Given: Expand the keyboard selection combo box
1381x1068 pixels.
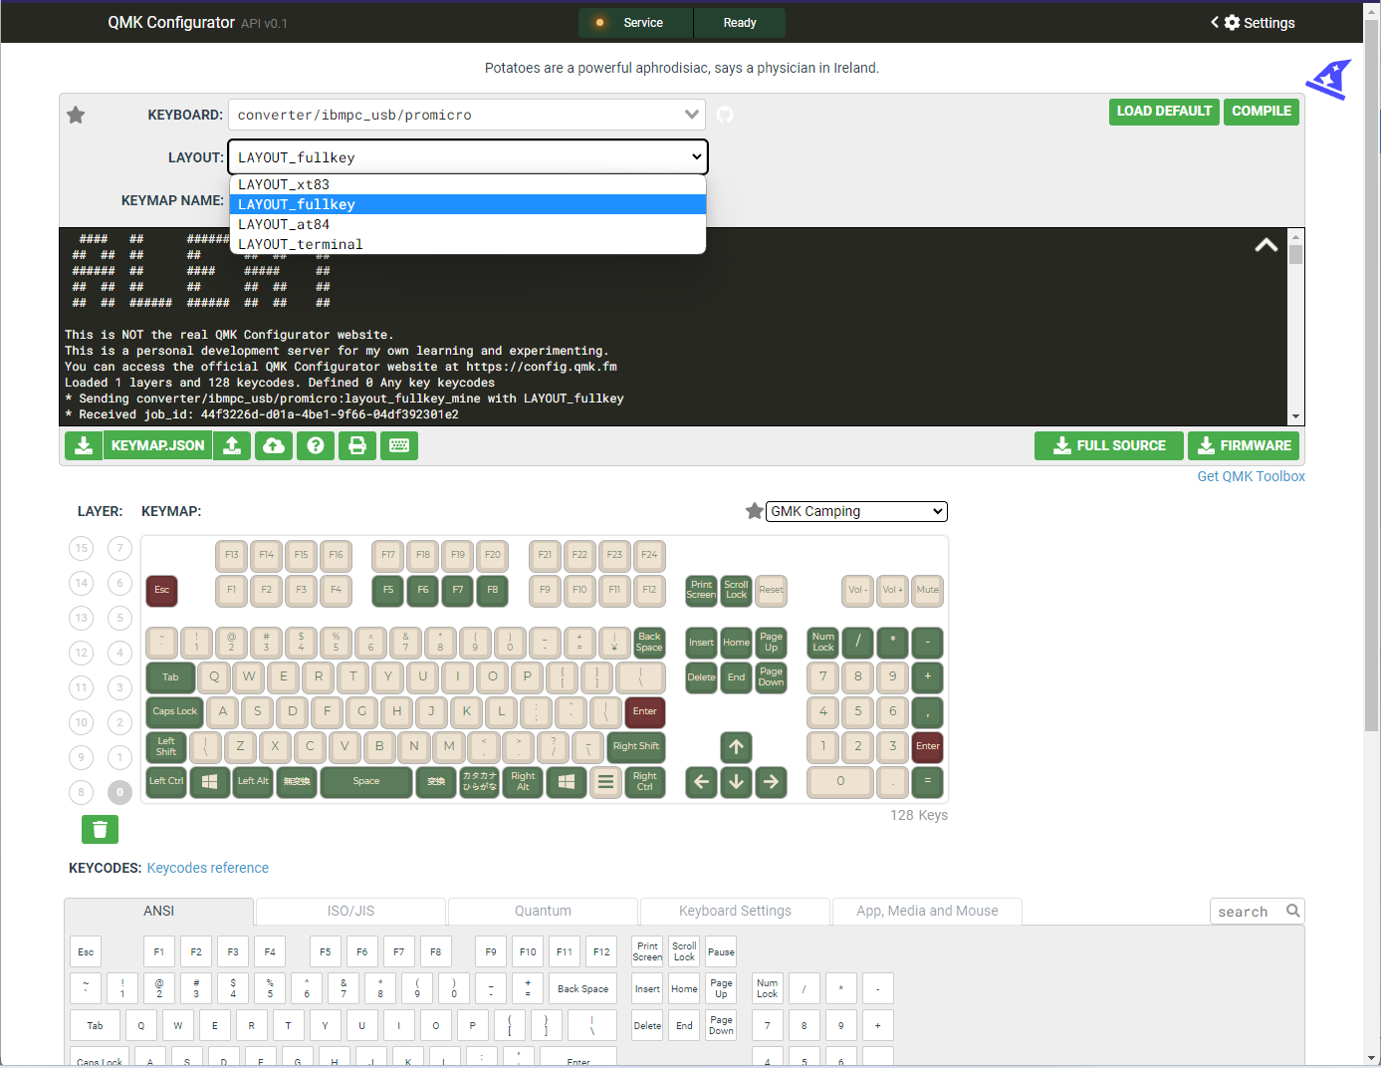Looking at the screenshot, I should coord(691,115).
